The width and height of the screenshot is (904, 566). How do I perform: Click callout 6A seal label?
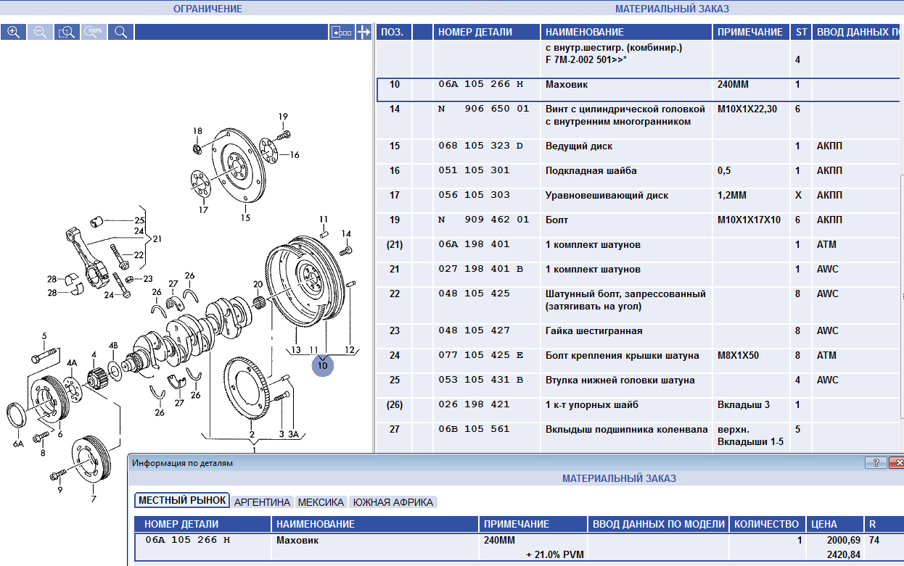(18, 444)
